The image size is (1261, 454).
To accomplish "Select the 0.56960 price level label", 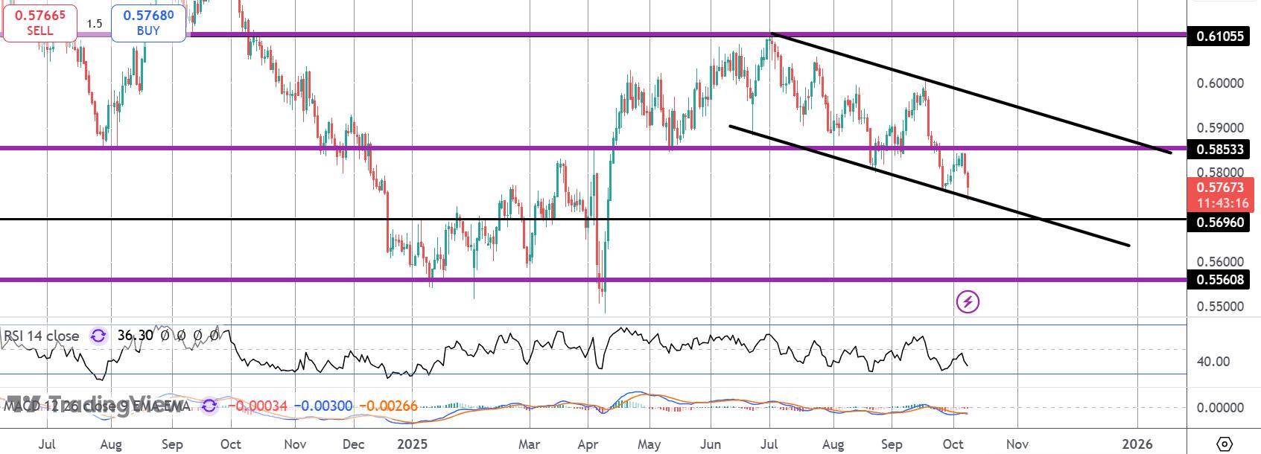I will 1220,222.
